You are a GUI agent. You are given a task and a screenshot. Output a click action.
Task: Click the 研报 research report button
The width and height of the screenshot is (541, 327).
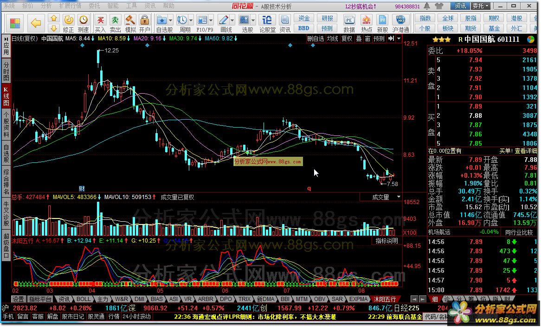click(x=327, y=18)
